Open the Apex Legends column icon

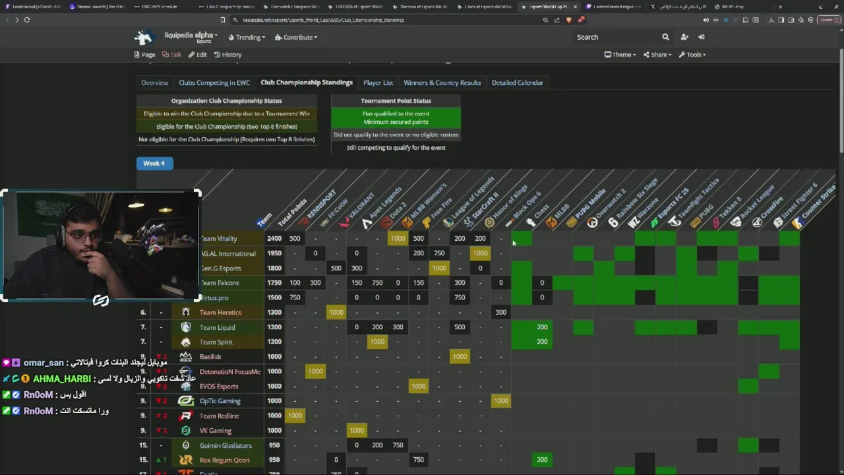click(367, 222)
